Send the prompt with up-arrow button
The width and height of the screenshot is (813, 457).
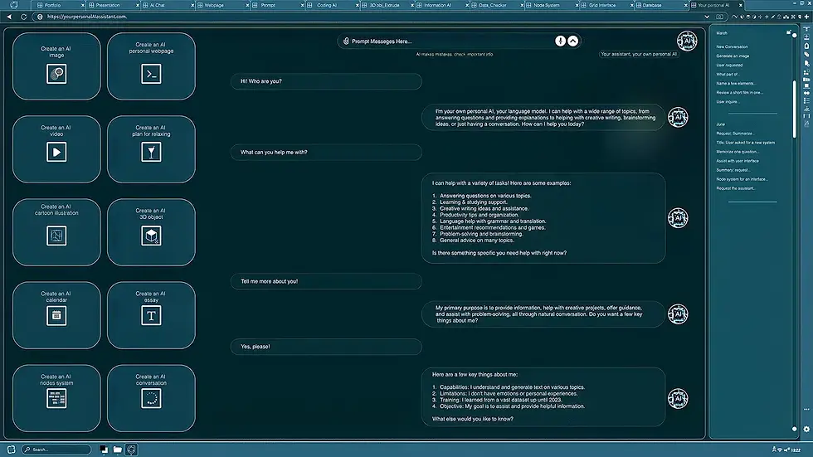[573, 41]
